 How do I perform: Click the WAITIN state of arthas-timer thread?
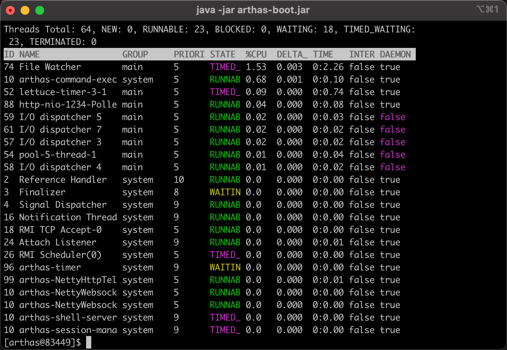[x=225, y=267]
